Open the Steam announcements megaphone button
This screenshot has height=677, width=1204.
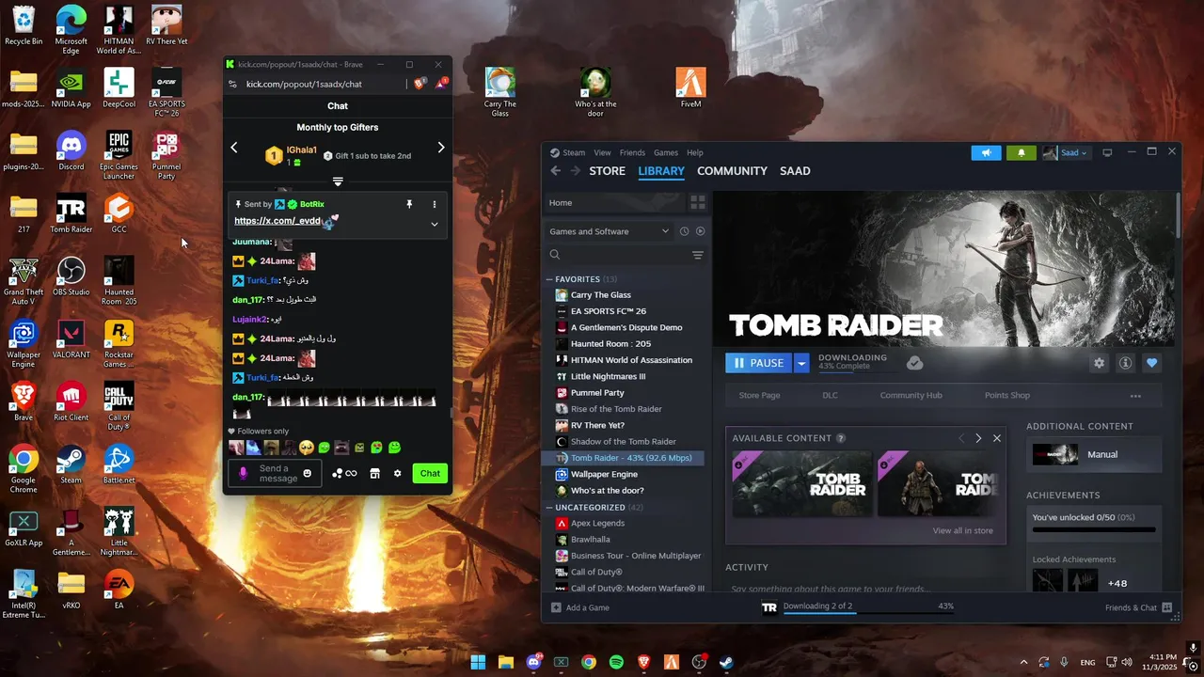tap(986, 152)
